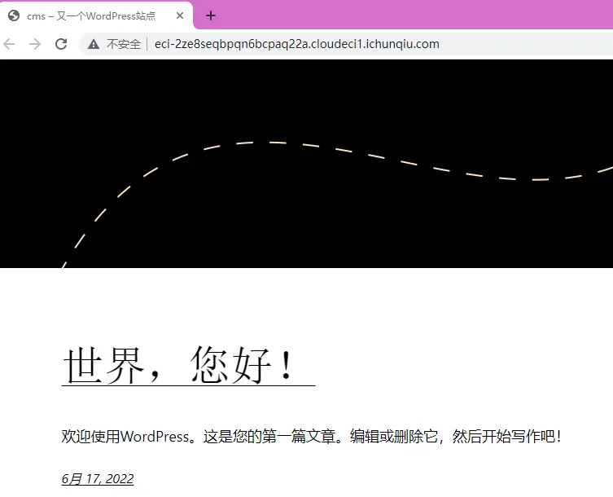Close the cms WordPress tab

180,15
